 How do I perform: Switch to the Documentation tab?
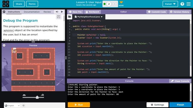pos(32,12)
